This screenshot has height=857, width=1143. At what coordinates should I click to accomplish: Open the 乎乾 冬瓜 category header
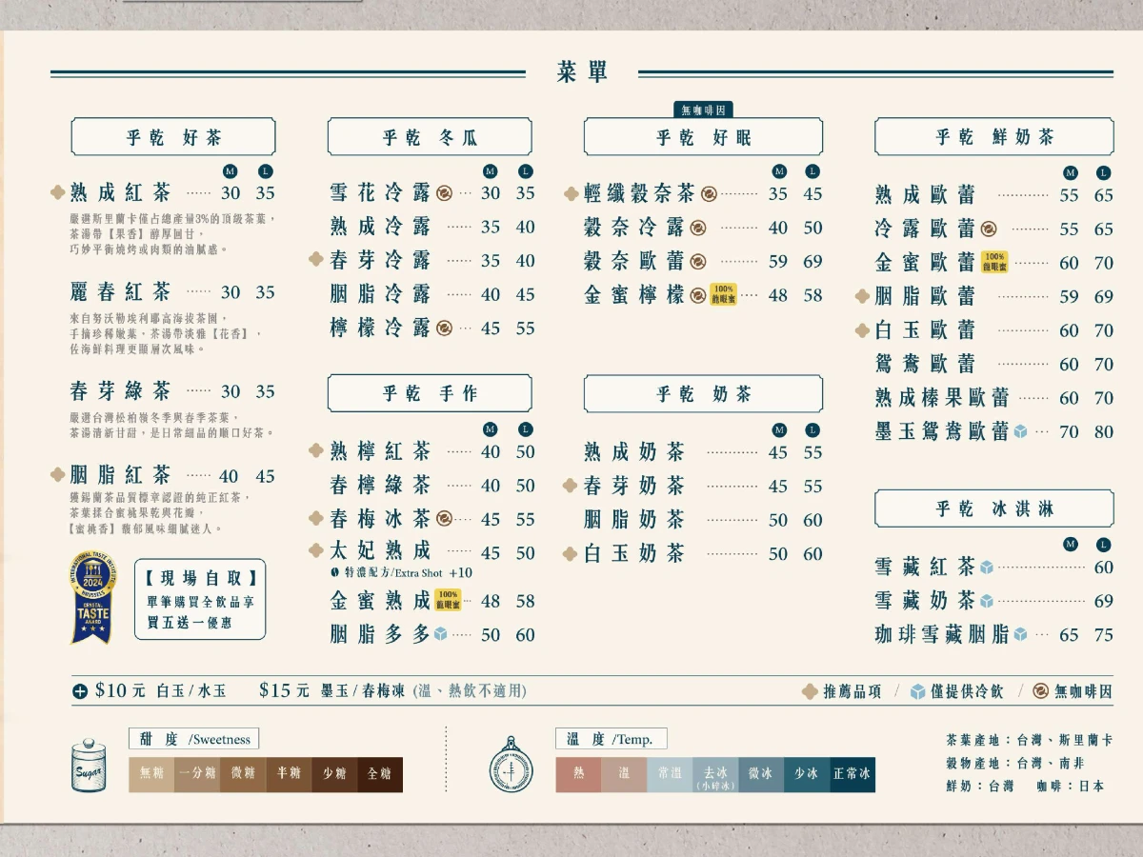point(430,137)
